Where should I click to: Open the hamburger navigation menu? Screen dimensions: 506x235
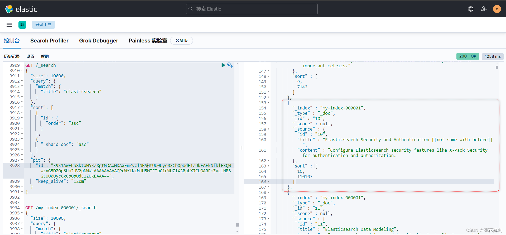(x=9, y=25)
